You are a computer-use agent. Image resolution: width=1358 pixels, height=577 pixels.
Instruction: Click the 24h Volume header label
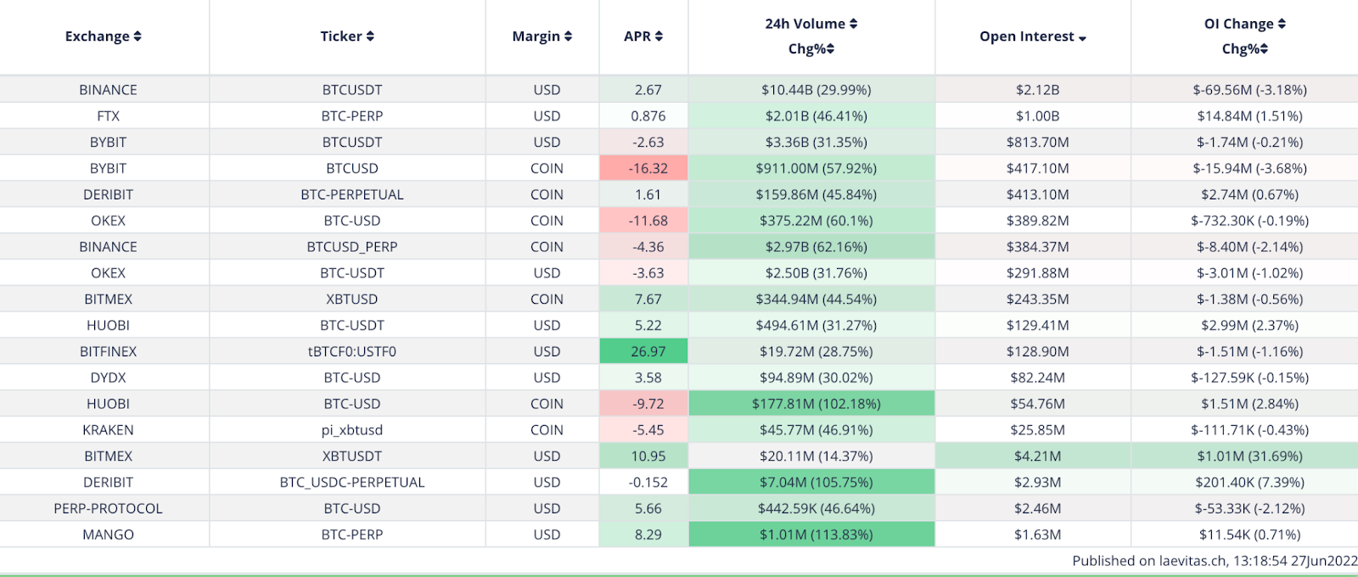point(805,24)
